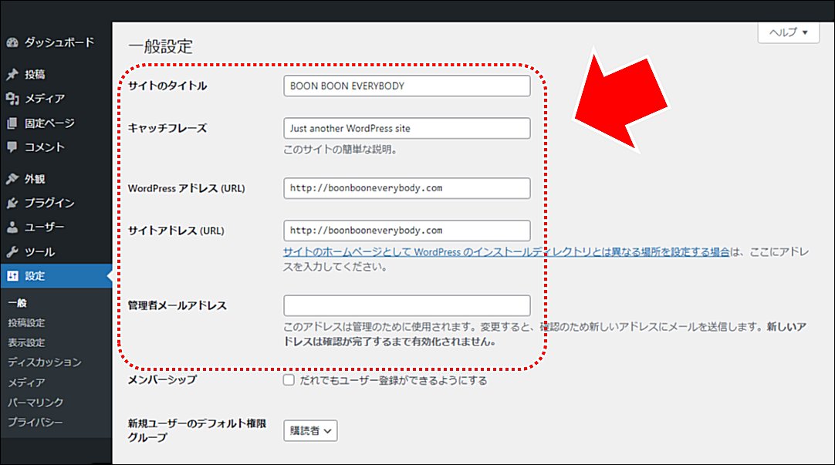
Task: Click the Appearance brush icon
Action: click(12, 179)
